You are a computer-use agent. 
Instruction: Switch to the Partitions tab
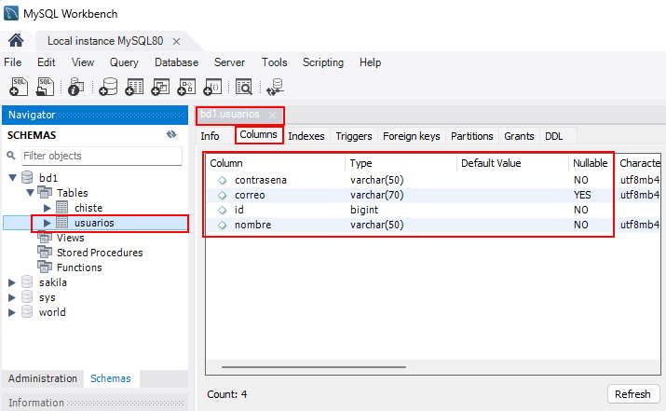472,136
